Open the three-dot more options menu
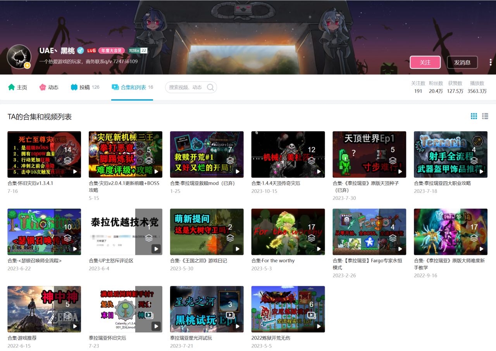The width and height of the screenshot is (496, 351). pos(491,62)
